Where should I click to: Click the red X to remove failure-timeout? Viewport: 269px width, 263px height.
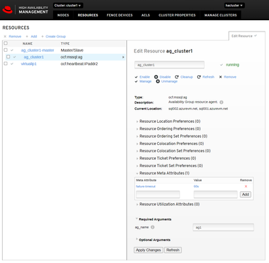(x=246, y=187)
